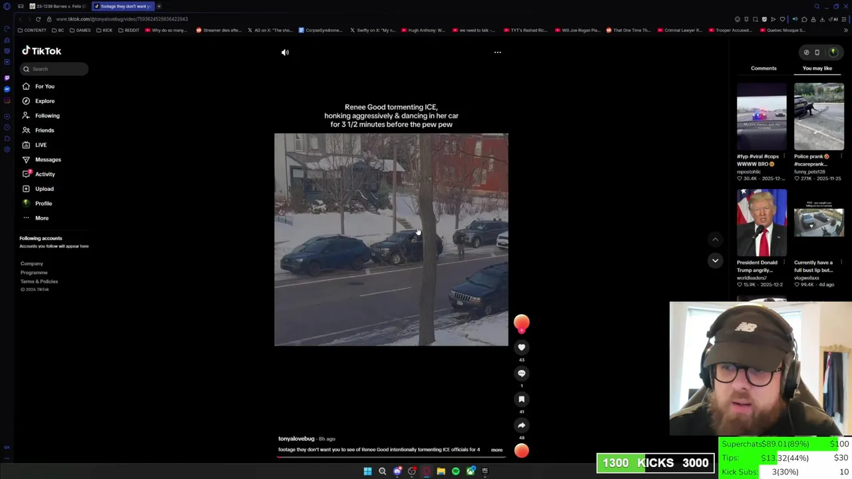Screen dimensions: 852x479
Task: Open new browser tab with plus
Action: (159, 6)
